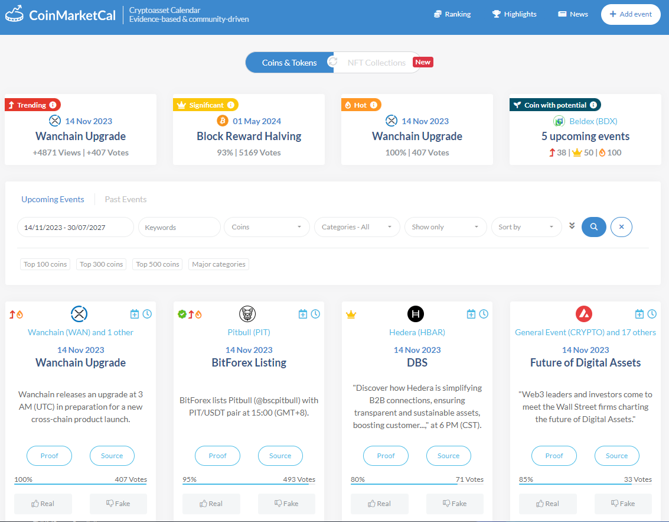Screen dimensions: 669x522
Task: Click the CoinMarketCal logo icon
Action: click(x=15, y=14)
